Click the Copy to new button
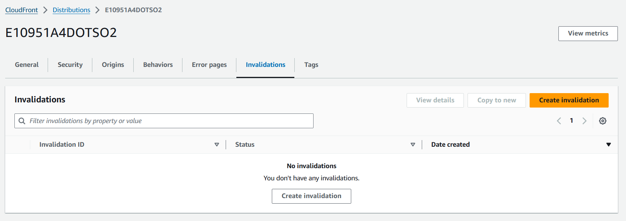Image resolution: width=626 pixels, height=221 pixels. tap(497, 100)
